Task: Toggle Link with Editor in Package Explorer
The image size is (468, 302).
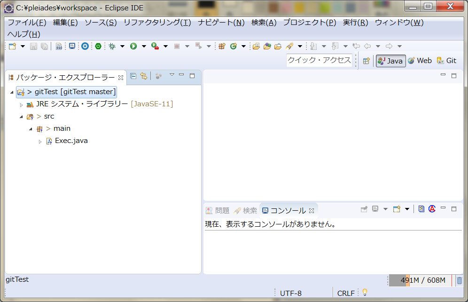Action: pyautogui.click(x=144, y=76)
